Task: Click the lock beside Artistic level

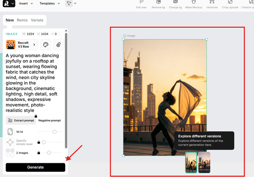Action: 39,142
